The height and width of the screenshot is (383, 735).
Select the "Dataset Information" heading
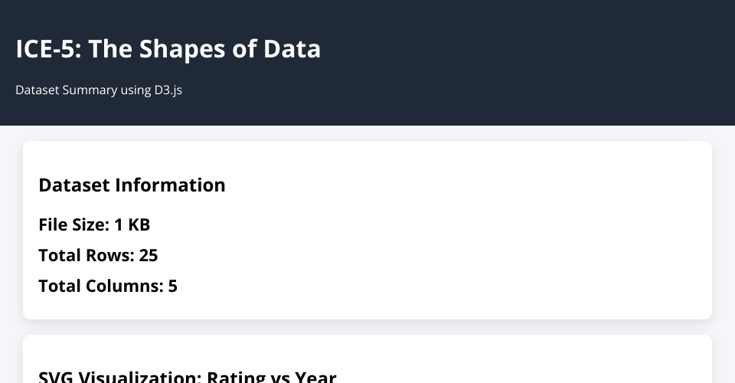click(132, 185)
